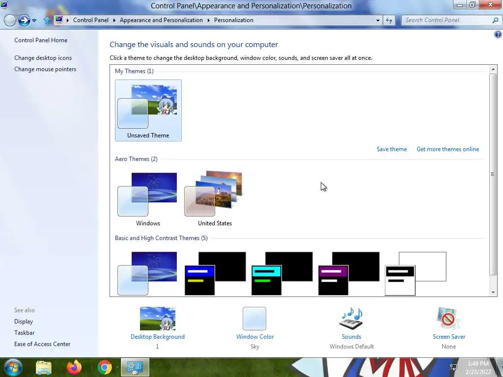Image resolution: width=503 pixels, height=377 pixels.
Task: Open the Control Panel breadcrumb
Action: click(x=91, y=20)
